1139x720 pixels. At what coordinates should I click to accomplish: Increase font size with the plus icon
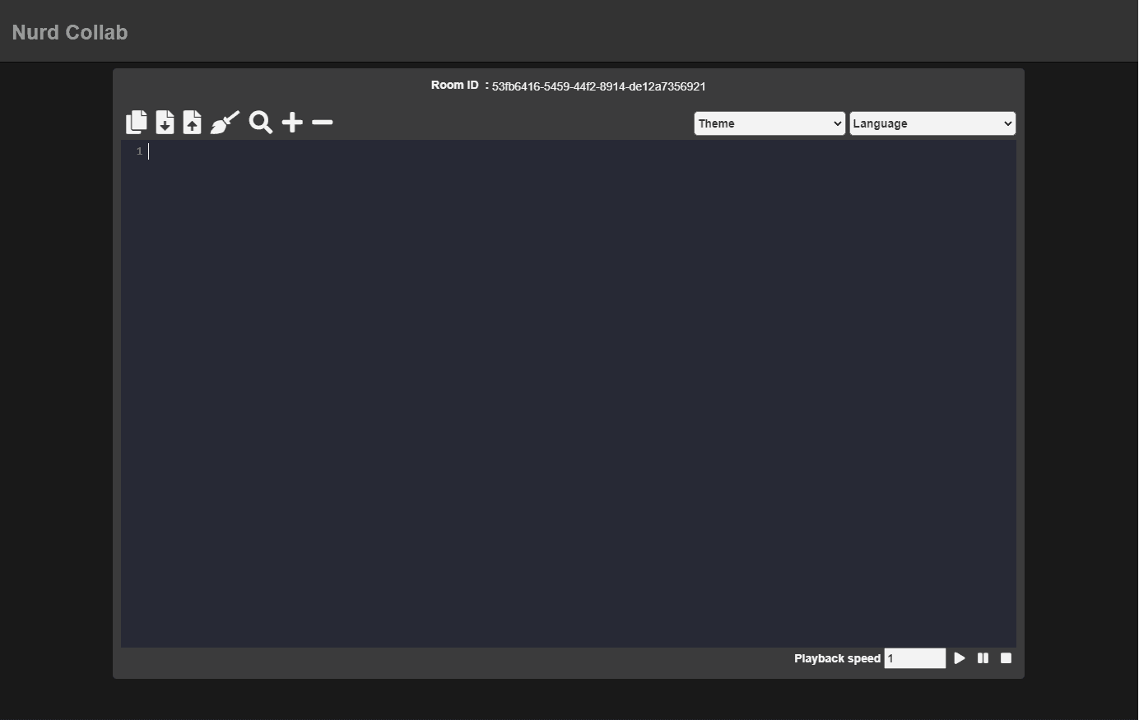(292, 122)
